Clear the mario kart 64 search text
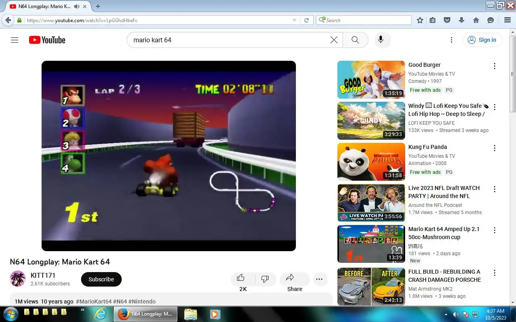Viewport: 516px width, 322px height. coord(334,40)
